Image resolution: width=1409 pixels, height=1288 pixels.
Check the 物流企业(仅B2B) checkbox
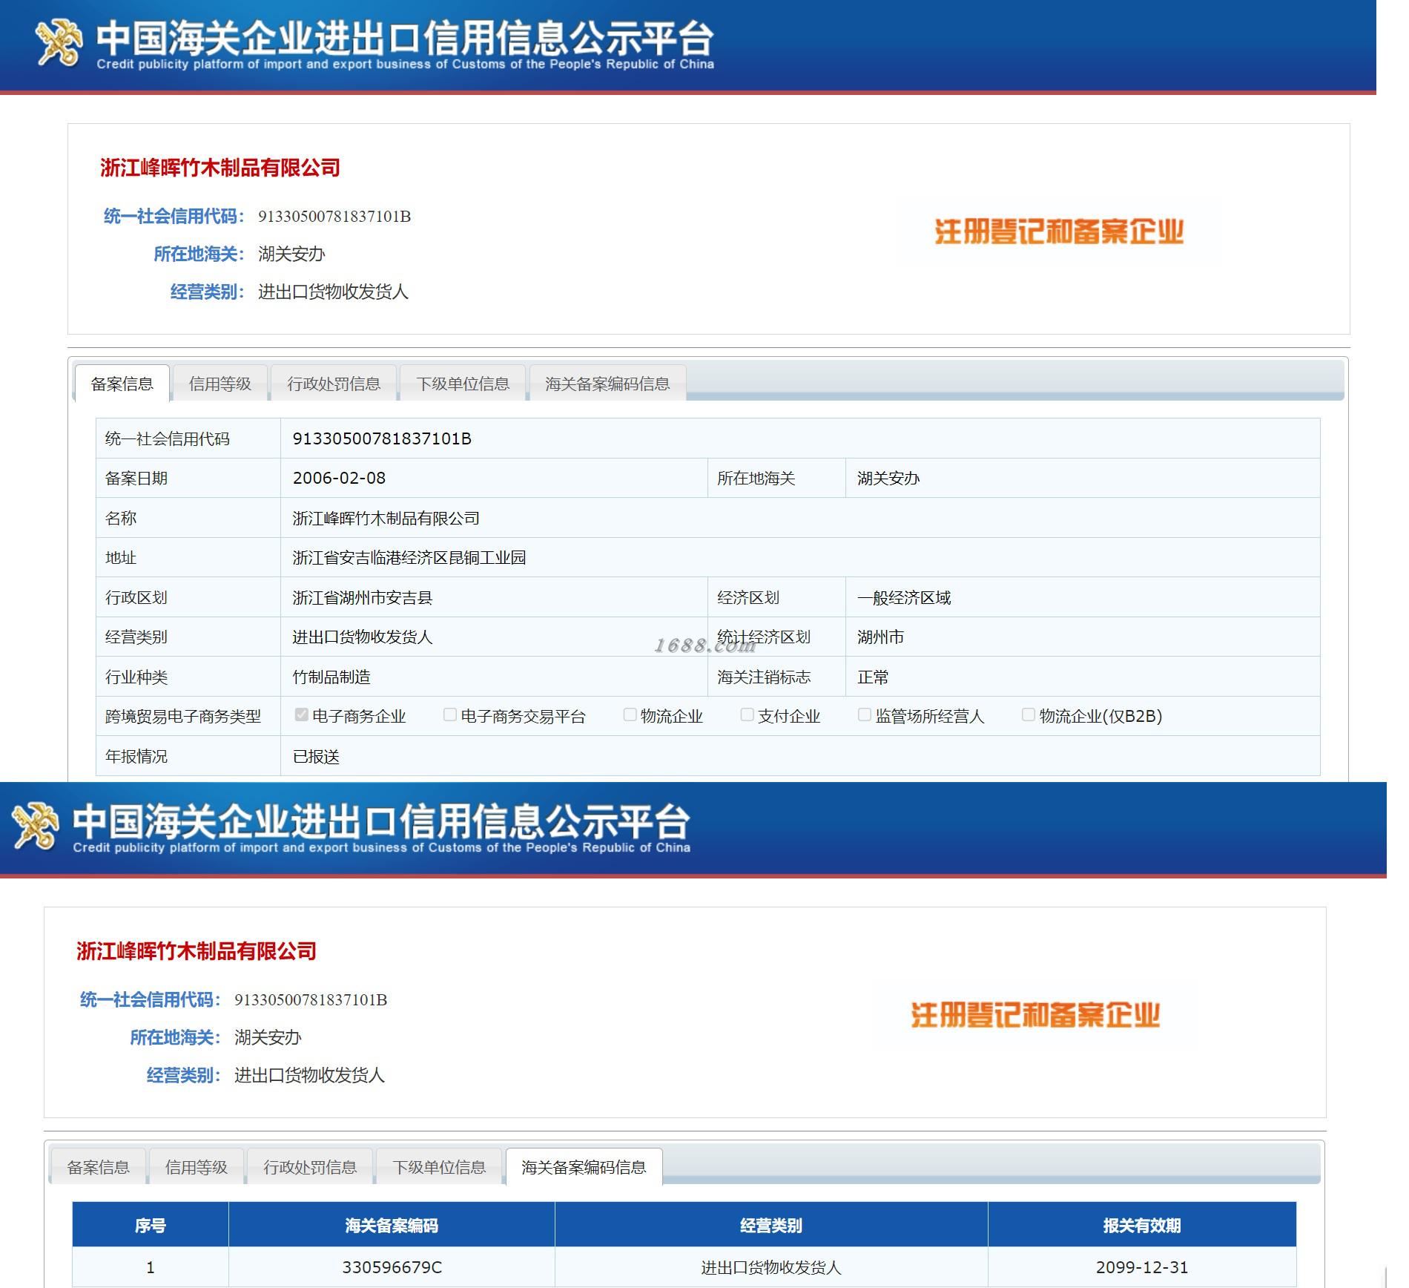click(x=1028, y=715)
